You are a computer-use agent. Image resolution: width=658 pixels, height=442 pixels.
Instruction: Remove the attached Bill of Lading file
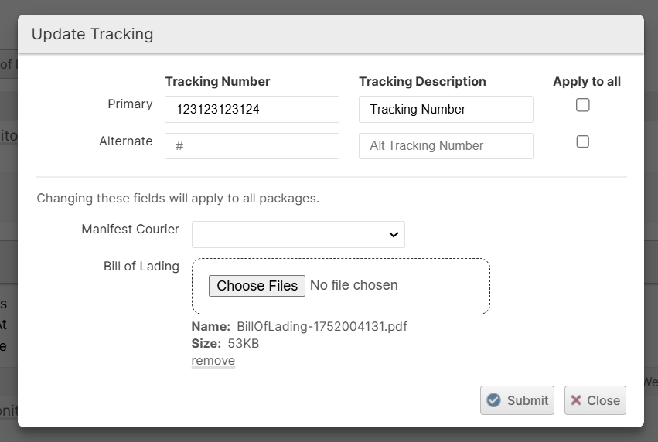tap(213, 360)
